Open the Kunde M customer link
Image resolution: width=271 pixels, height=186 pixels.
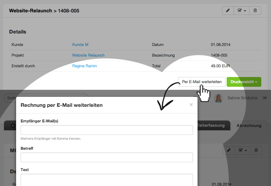coord(80,44)
